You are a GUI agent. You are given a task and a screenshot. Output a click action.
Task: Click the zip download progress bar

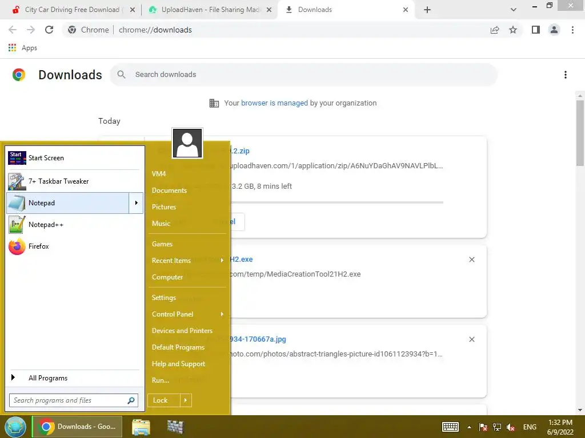tap(337, 202)
